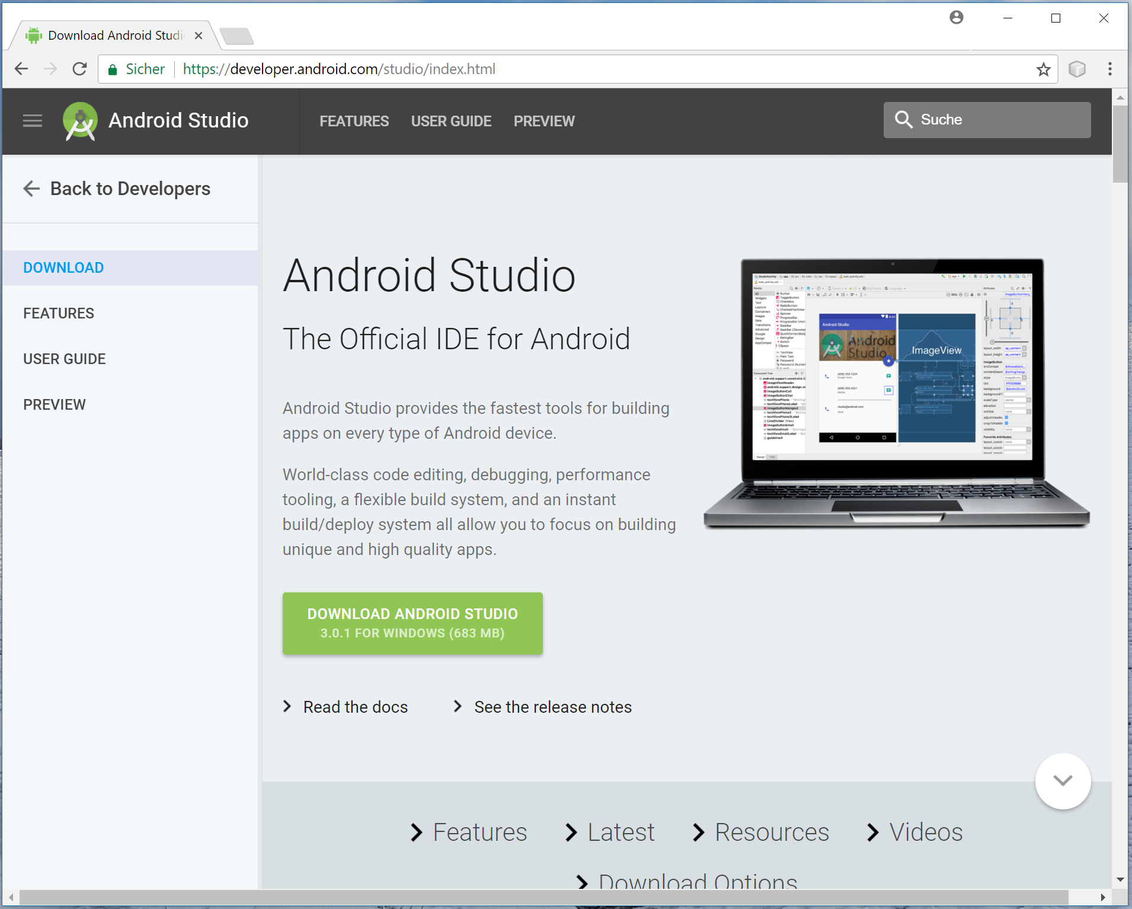Open the Chrome user profile icon
1132x909 pixels.
[x=956, y=18]
